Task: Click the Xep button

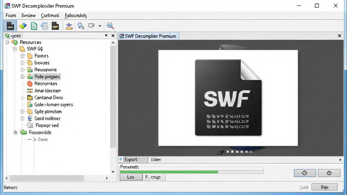Action: point(325,187)
